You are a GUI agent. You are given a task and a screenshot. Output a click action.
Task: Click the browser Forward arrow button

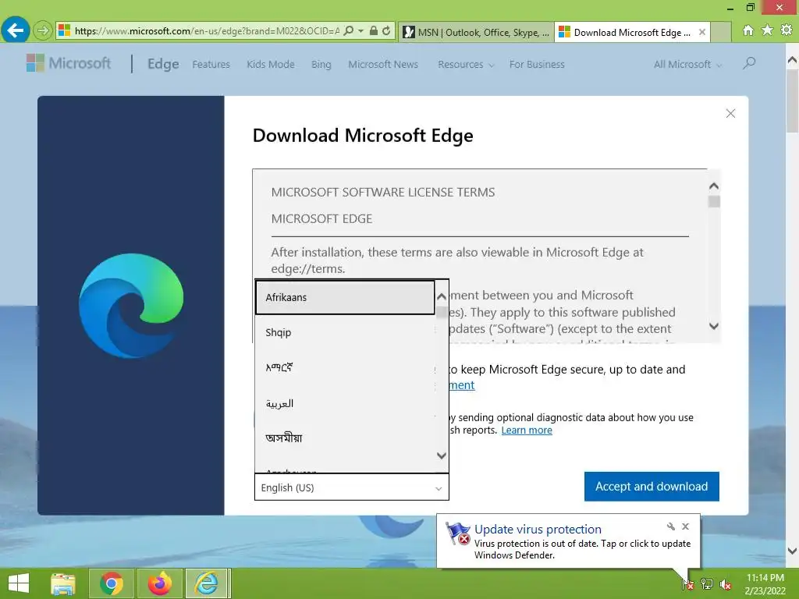tap(43, 30)
